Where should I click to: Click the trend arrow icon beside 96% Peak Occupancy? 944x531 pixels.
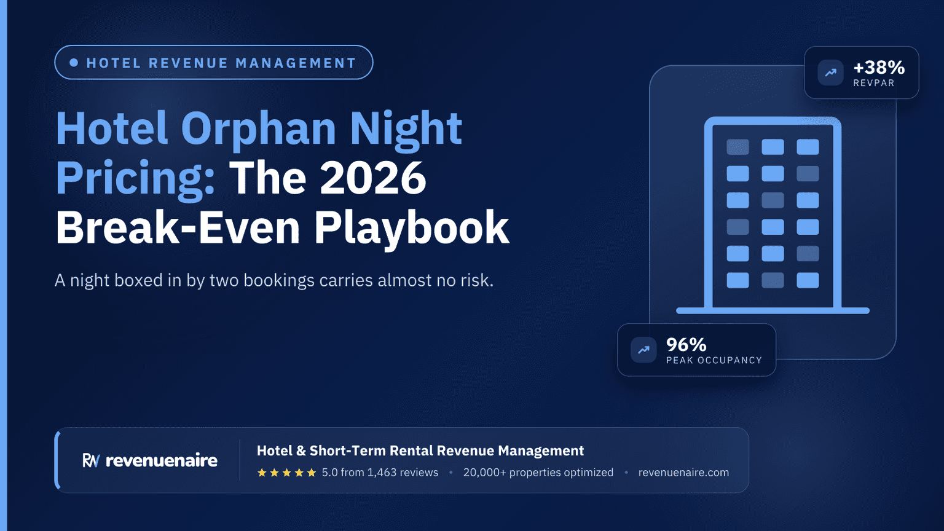(x=643, y=350)
